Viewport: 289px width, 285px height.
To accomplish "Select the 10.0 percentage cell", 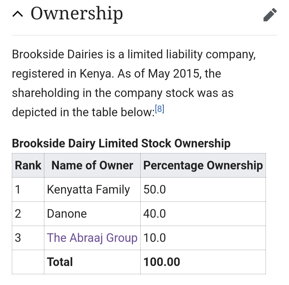I will [155, 238].
